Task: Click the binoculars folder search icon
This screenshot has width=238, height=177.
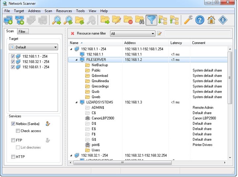Action: [139, 20]
